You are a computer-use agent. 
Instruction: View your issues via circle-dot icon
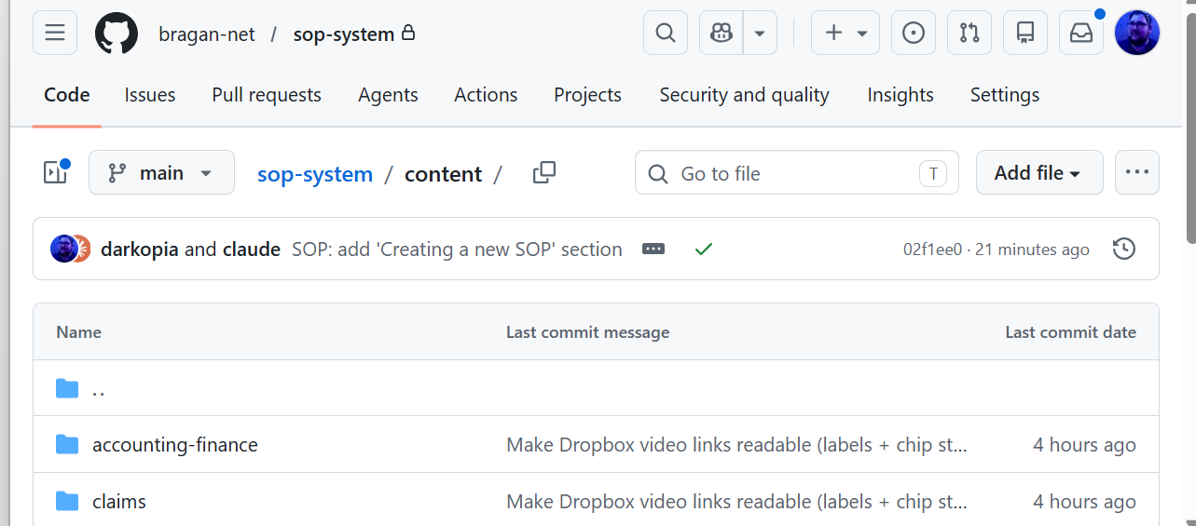coord(914,34)
